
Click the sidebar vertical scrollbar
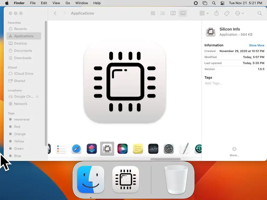(46, 83)
